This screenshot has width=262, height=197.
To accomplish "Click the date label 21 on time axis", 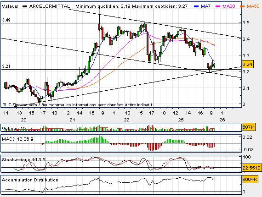I will tap(73, 120).
